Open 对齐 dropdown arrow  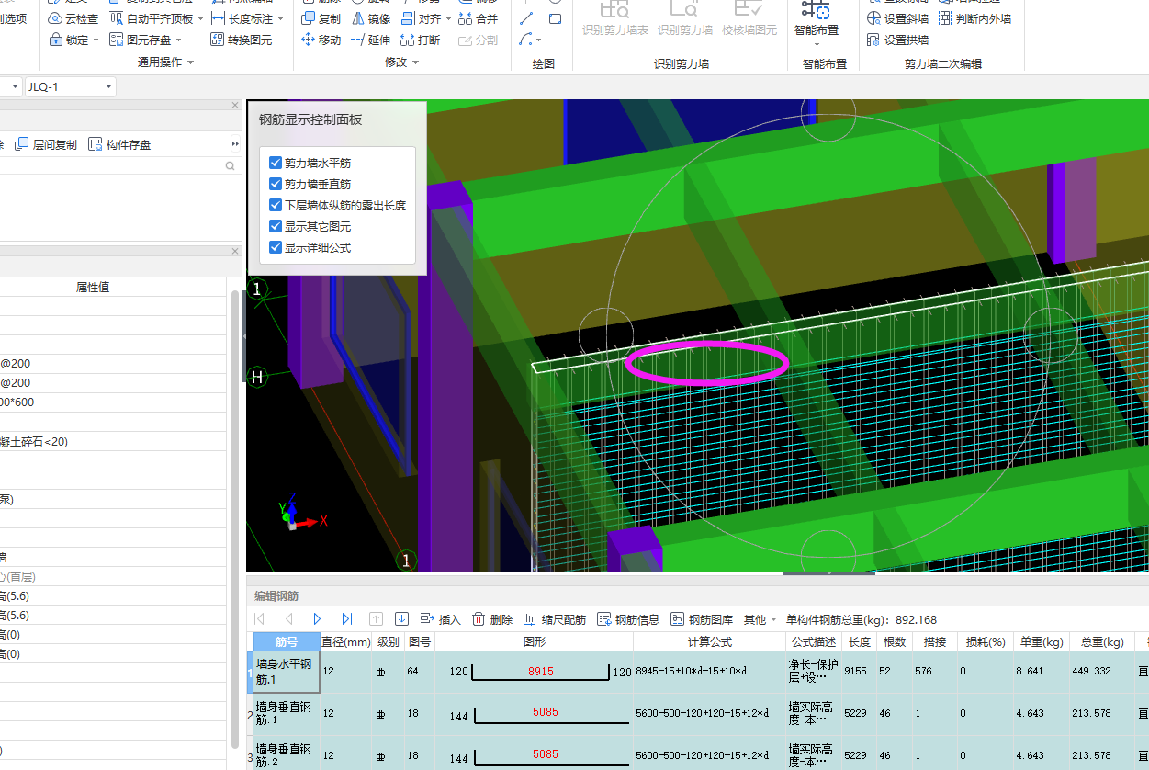(447, 18)
